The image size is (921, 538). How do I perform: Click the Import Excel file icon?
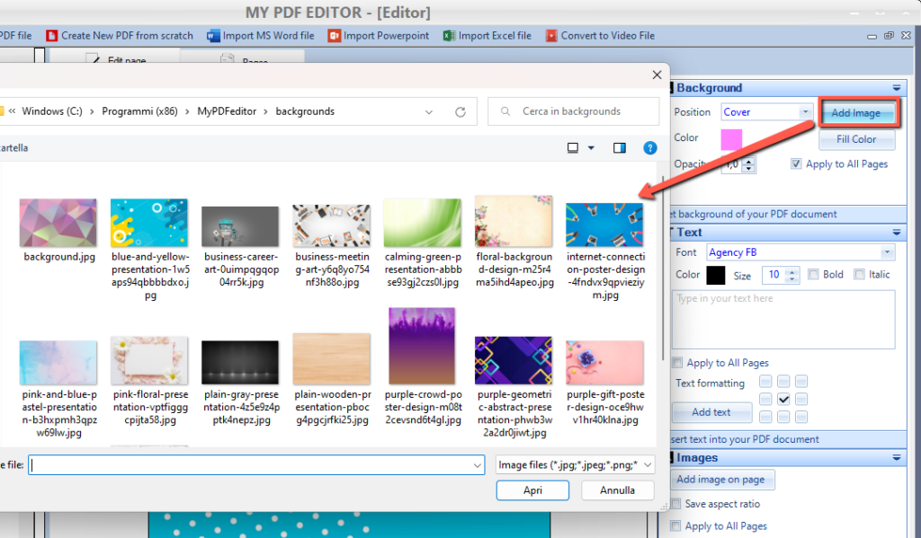click(449, 36)
